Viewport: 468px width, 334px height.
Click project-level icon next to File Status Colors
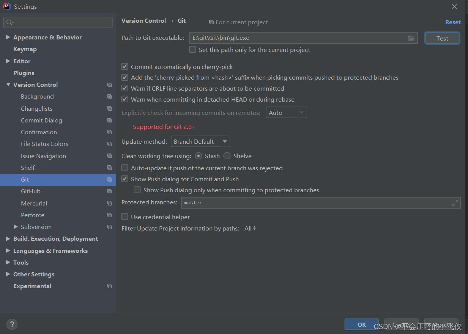109,144
